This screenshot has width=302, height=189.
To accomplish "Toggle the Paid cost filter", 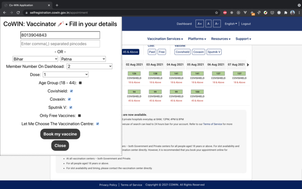I will (x=152, y=52).
